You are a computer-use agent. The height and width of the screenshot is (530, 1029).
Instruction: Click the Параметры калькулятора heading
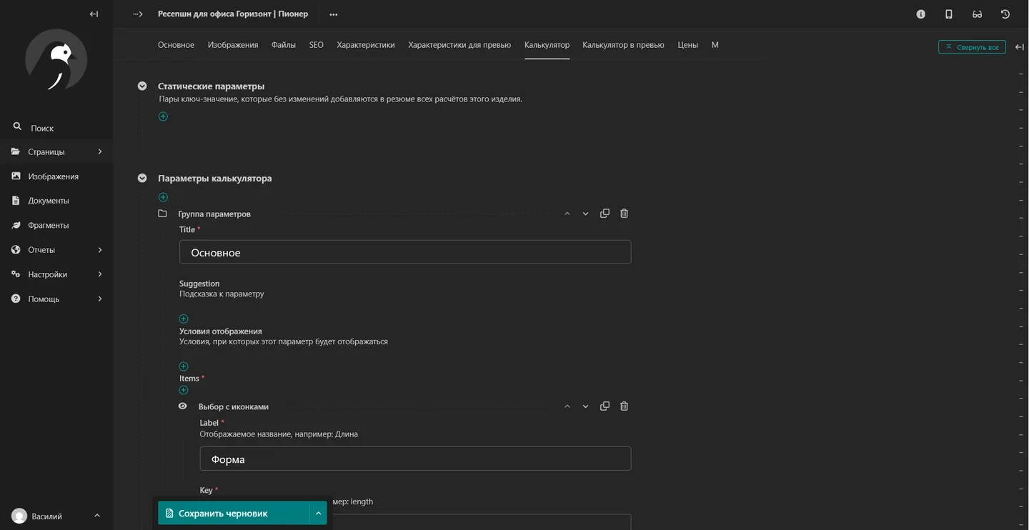(215, 179)
